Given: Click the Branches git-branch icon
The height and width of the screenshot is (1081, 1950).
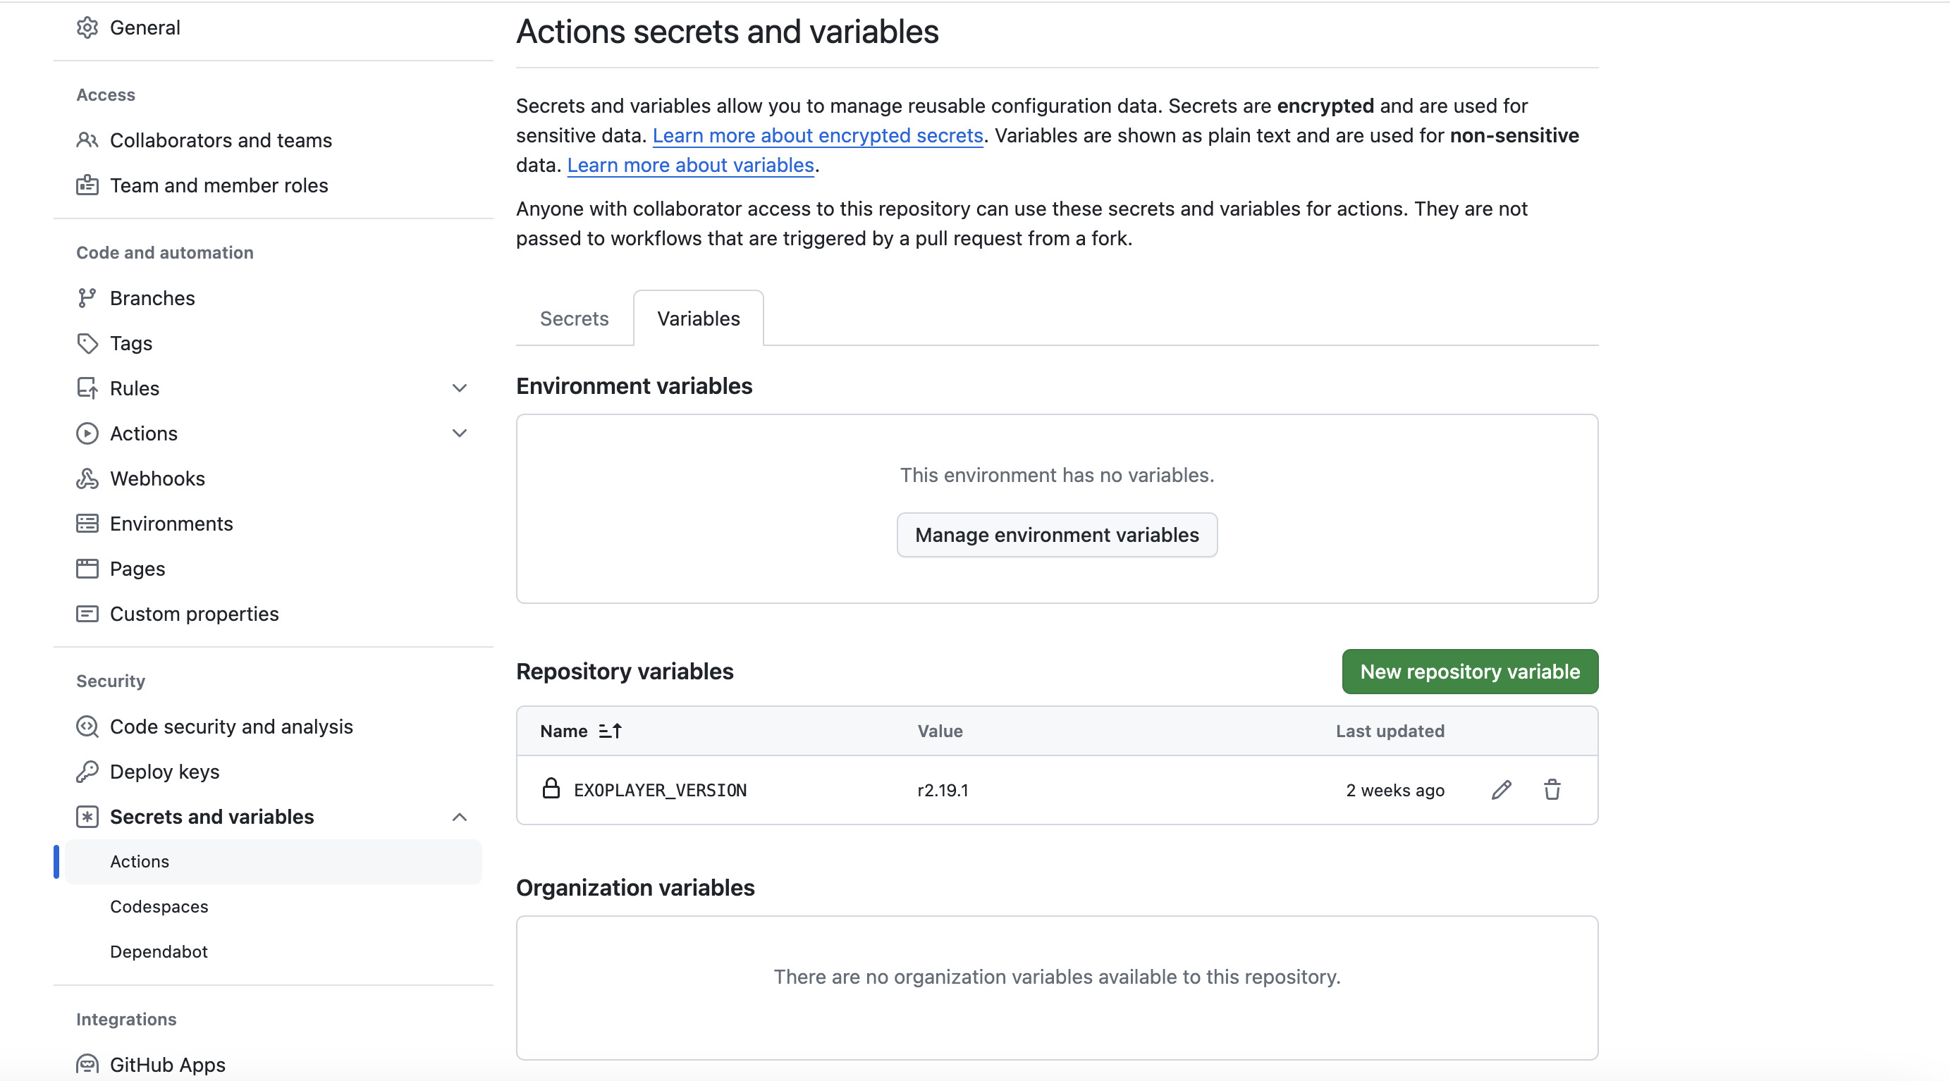Looking at the screenshot, I should point(87,298).
